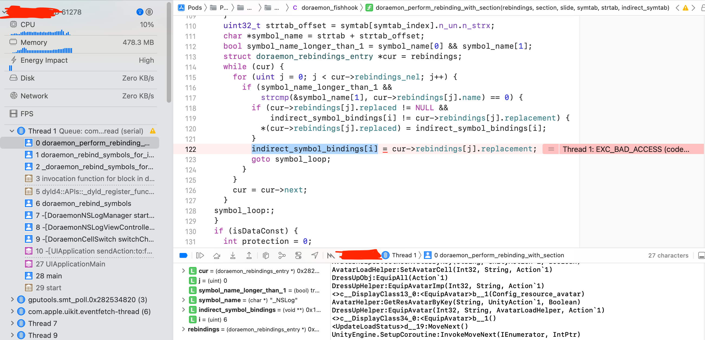Click the Metal frame capture icon

click(331, 255)
